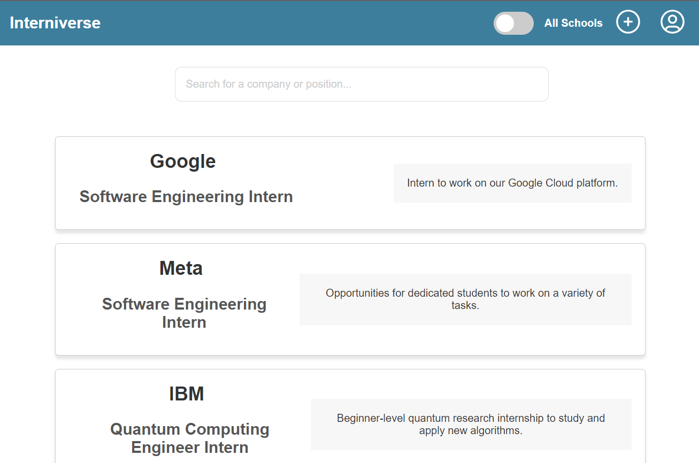Click the plus icon to add internship
The image size is (699, 463).
tap(628, 22)
